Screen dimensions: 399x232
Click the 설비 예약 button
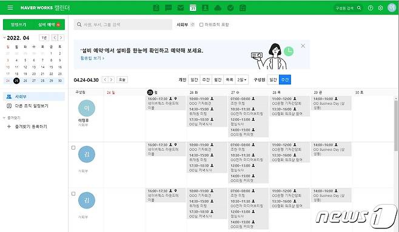49,25
